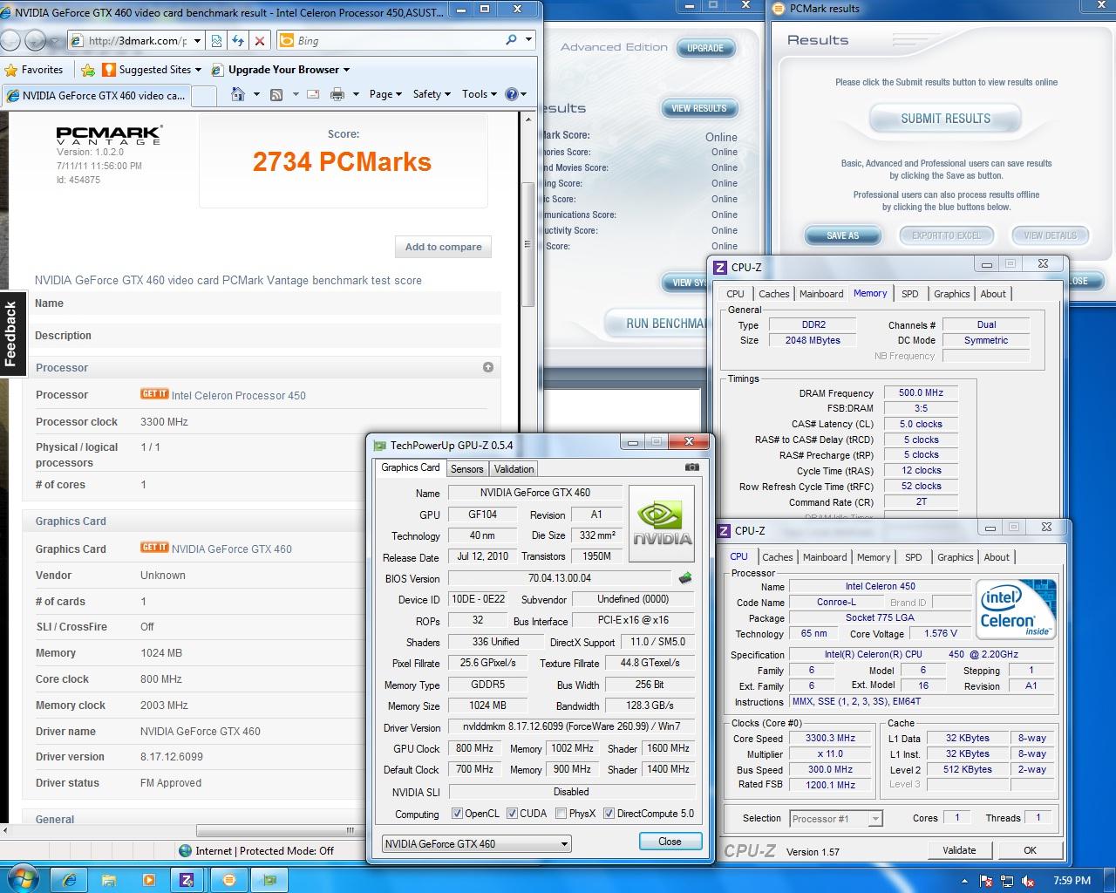1116x893 pixels.
Task: Click the Add to compare button
Action: coord(443,247)
